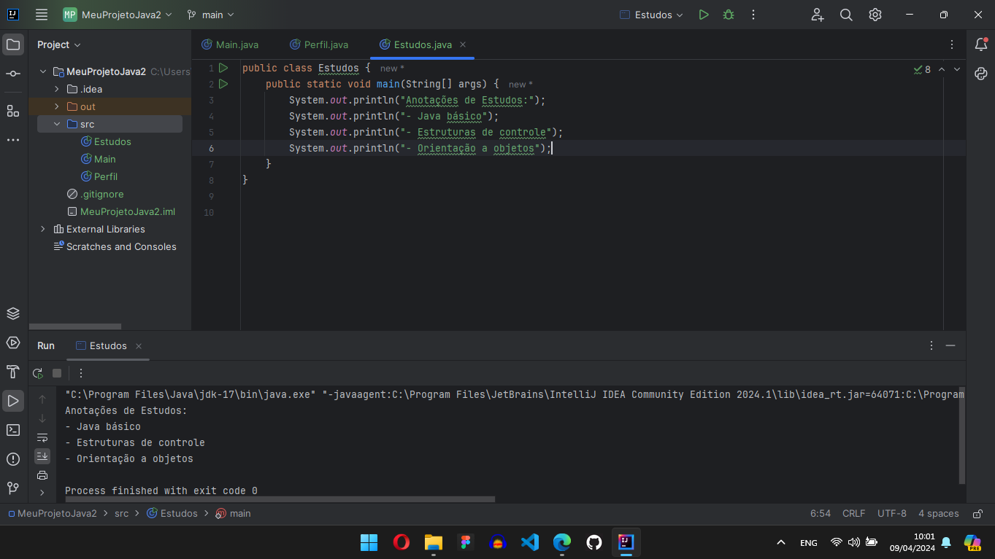995x559 pixels.
Task: Start debugging Estudos with bug icon
Action: 729,15
